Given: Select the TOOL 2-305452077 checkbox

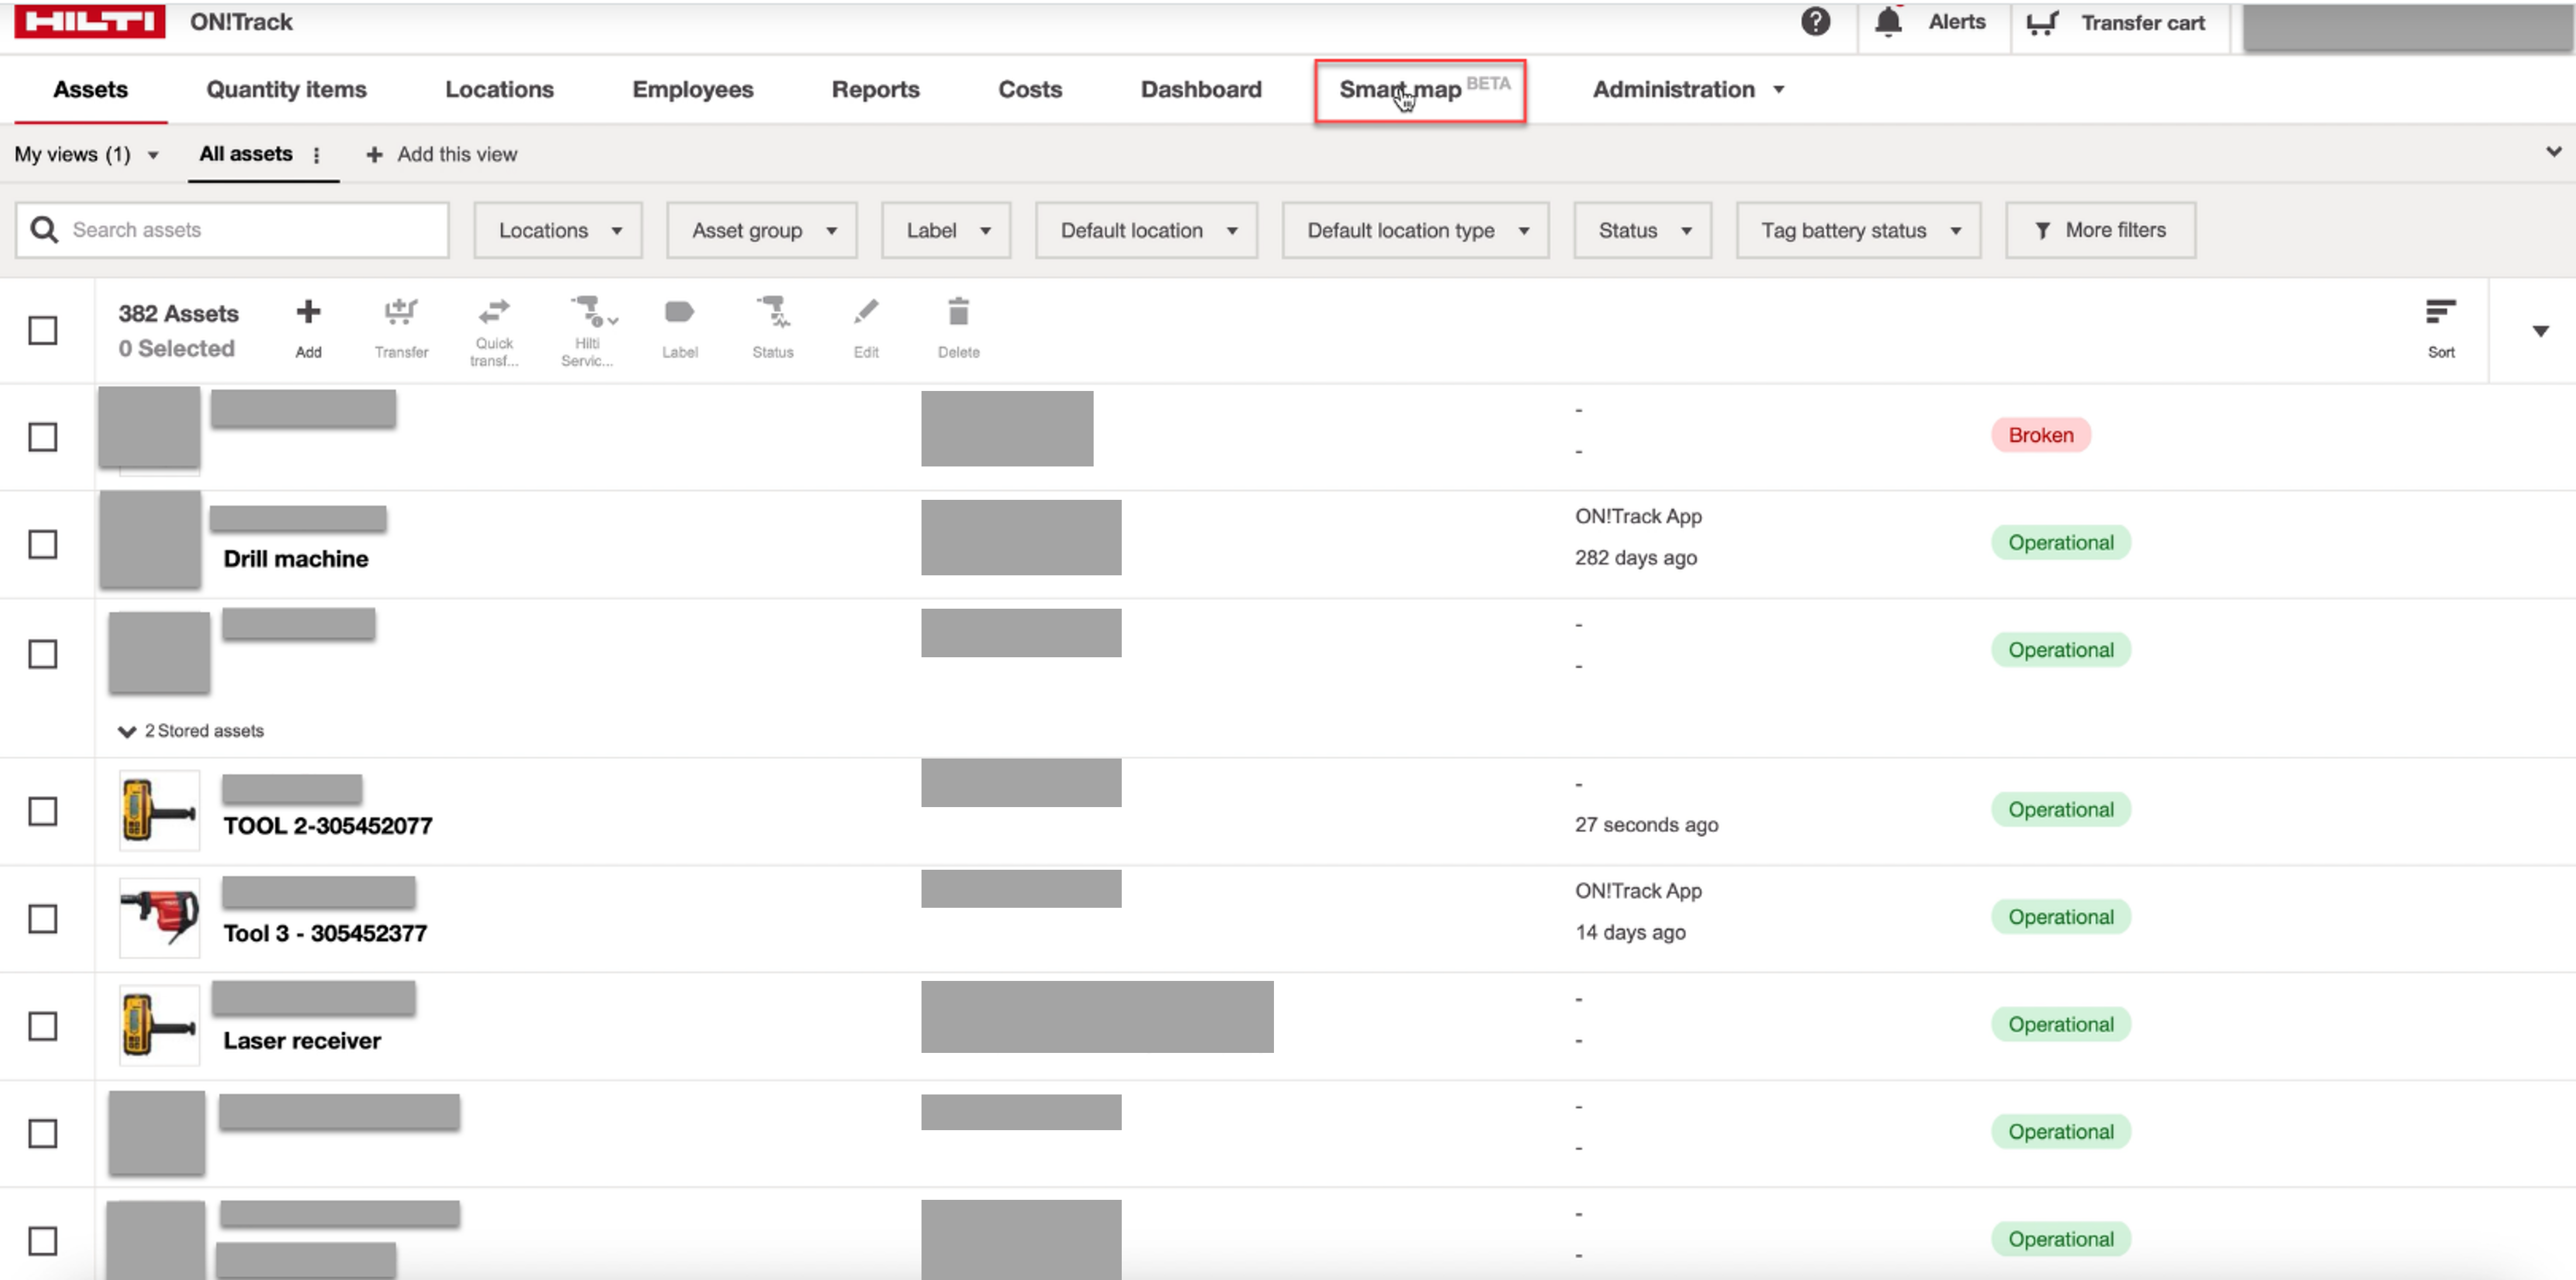Looking at the screenshot, I should (x=42, y=811).
